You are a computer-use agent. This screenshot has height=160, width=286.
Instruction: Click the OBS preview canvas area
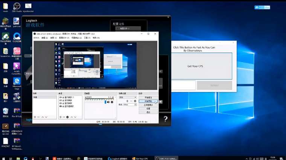[x=96, y=65]
